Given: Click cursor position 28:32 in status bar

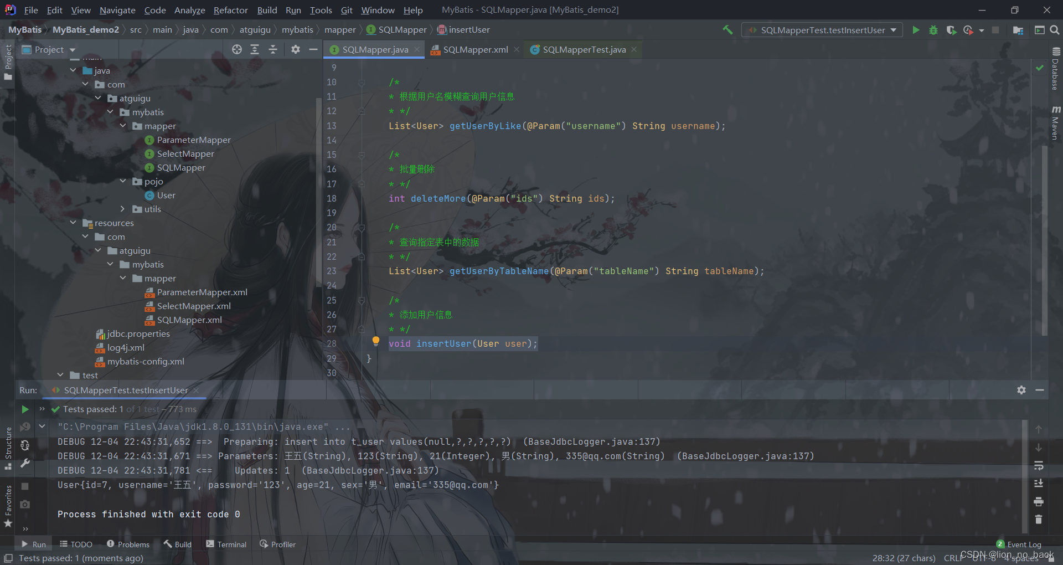Looking at the screenshot, I should (x=904, y=558).
